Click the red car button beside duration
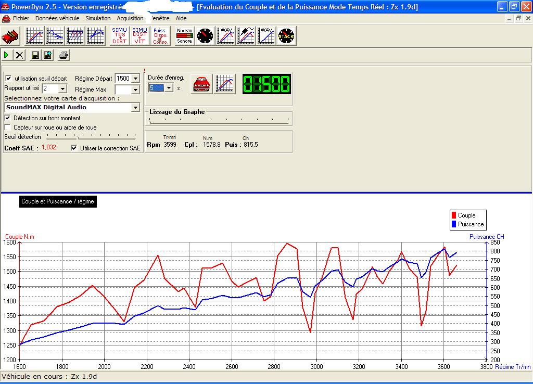The height and width of the screenshot is (384, 533). pyautogui.click(x=201, y=84)
